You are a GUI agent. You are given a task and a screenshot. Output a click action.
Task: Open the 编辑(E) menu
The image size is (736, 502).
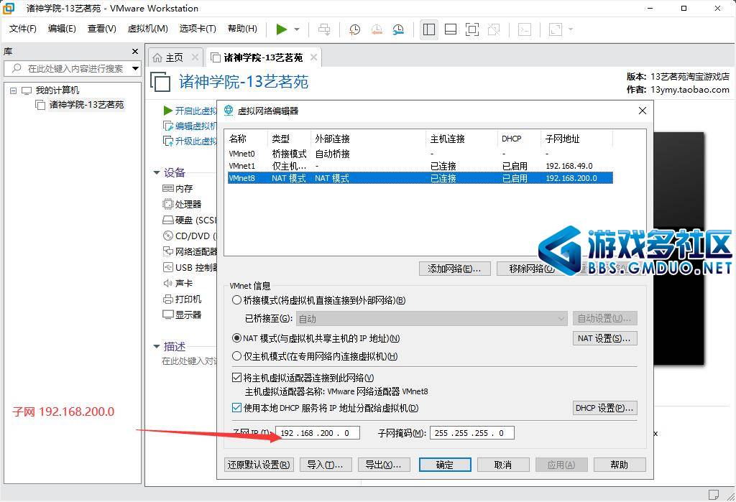[62, 29]
